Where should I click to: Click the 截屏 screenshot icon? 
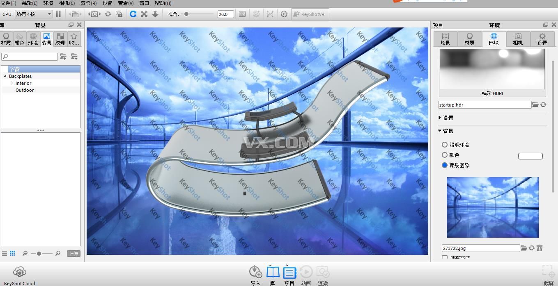pos(549,275)
